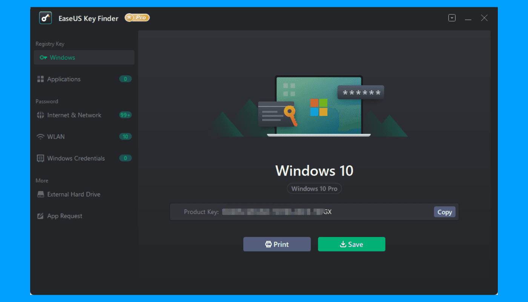Open the WLAN passwords list
The height and width of the screenshot is (302, 528).
click(x=84, y=137)
